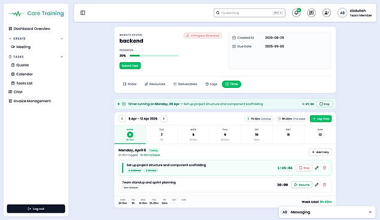Click the Non-billable tag on Team standup
This screenshot has height=220, width=380.
[130, 188]
